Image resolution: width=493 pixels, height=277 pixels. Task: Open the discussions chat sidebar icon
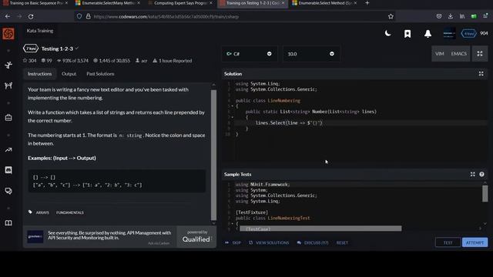8,191
